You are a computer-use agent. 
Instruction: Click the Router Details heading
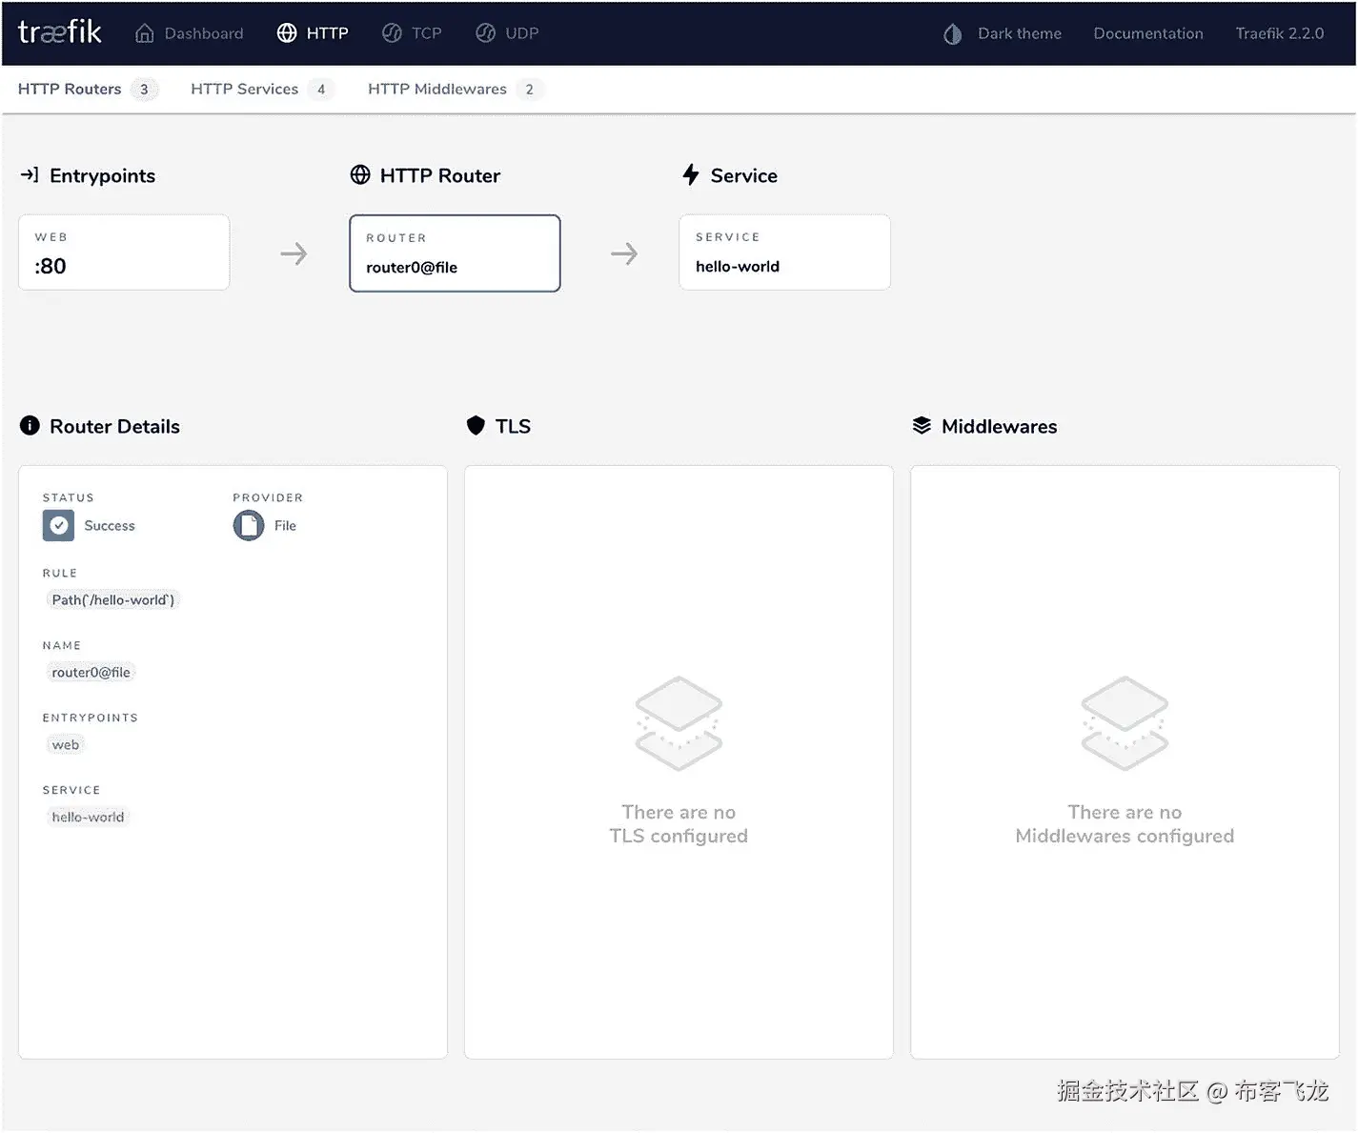pyautogui.click(x=114, y=427)
